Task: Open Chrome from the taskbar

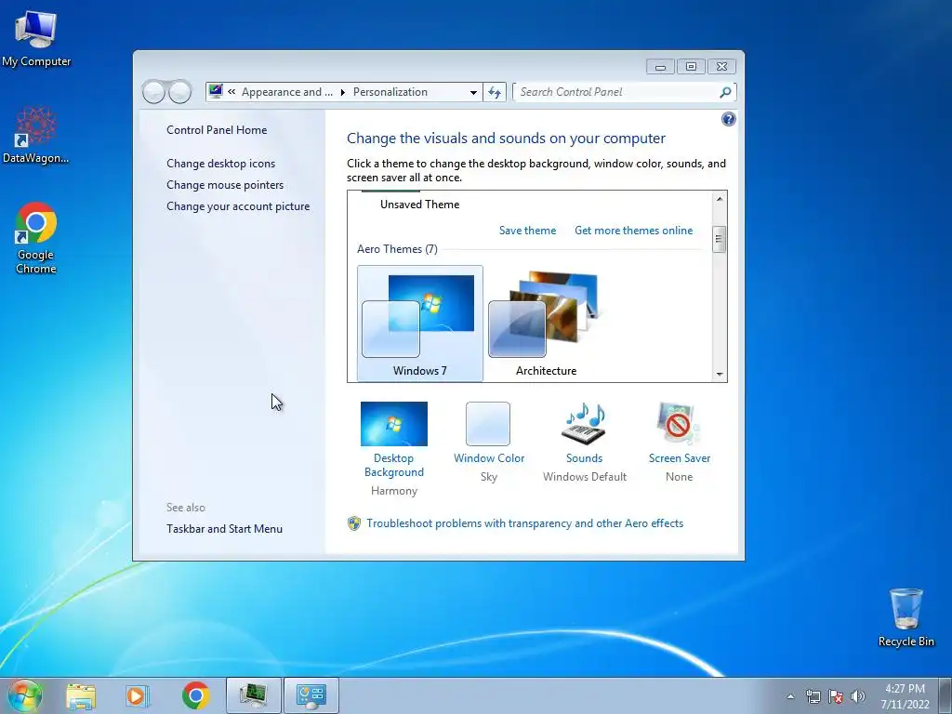Action: (195, 695)
